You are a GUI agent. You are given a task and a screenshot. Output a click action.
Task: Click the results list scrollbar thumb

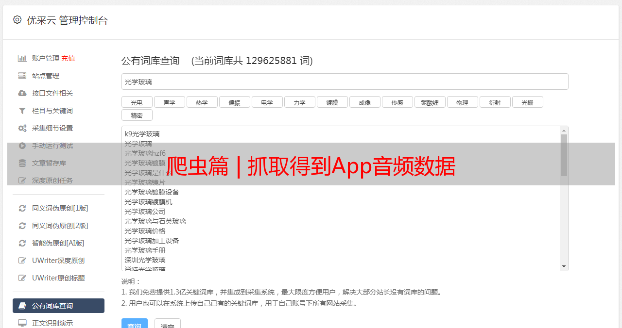click(x=564, y=155)
